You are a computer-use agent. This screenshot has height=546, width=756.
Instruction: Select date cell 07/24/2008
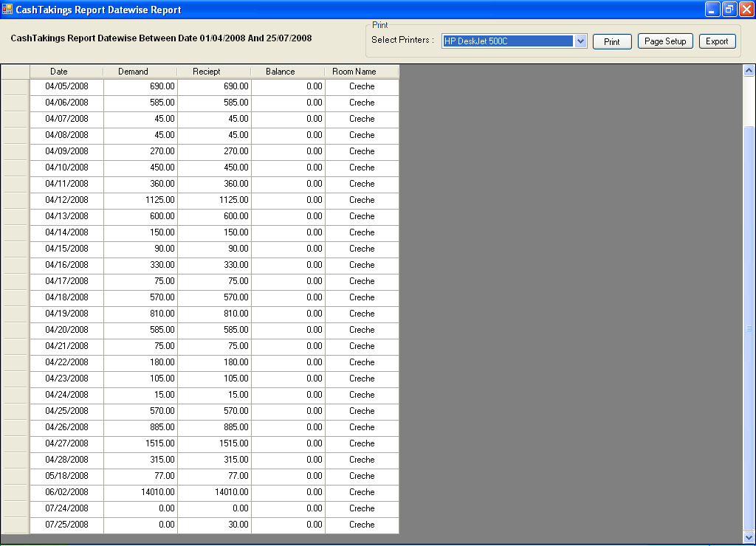[x=66, y=508]
